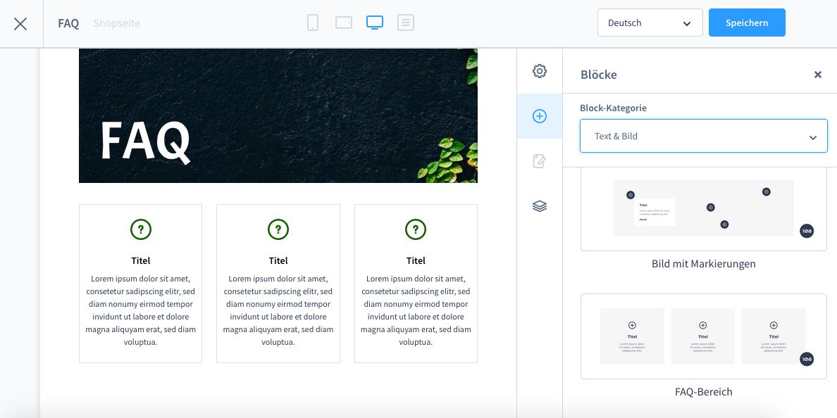Click the FAQ page title in header
Screen dimensions: 837x418
[x=68, y=23]
